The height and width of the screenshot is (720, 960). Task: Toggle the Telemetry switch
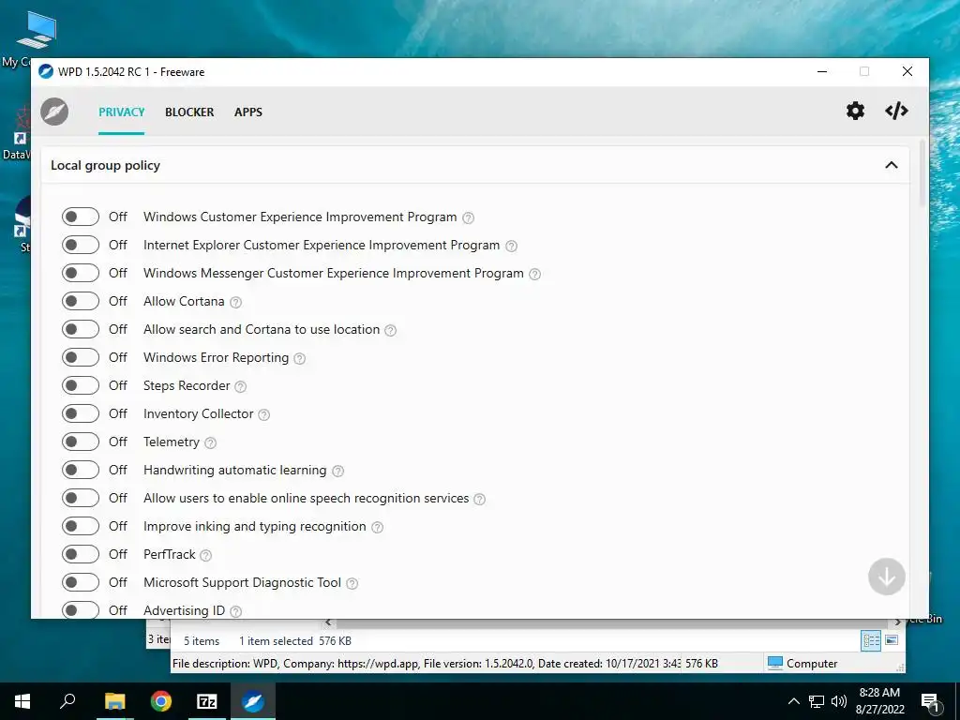pyautogui.click(x=81, y=442)
